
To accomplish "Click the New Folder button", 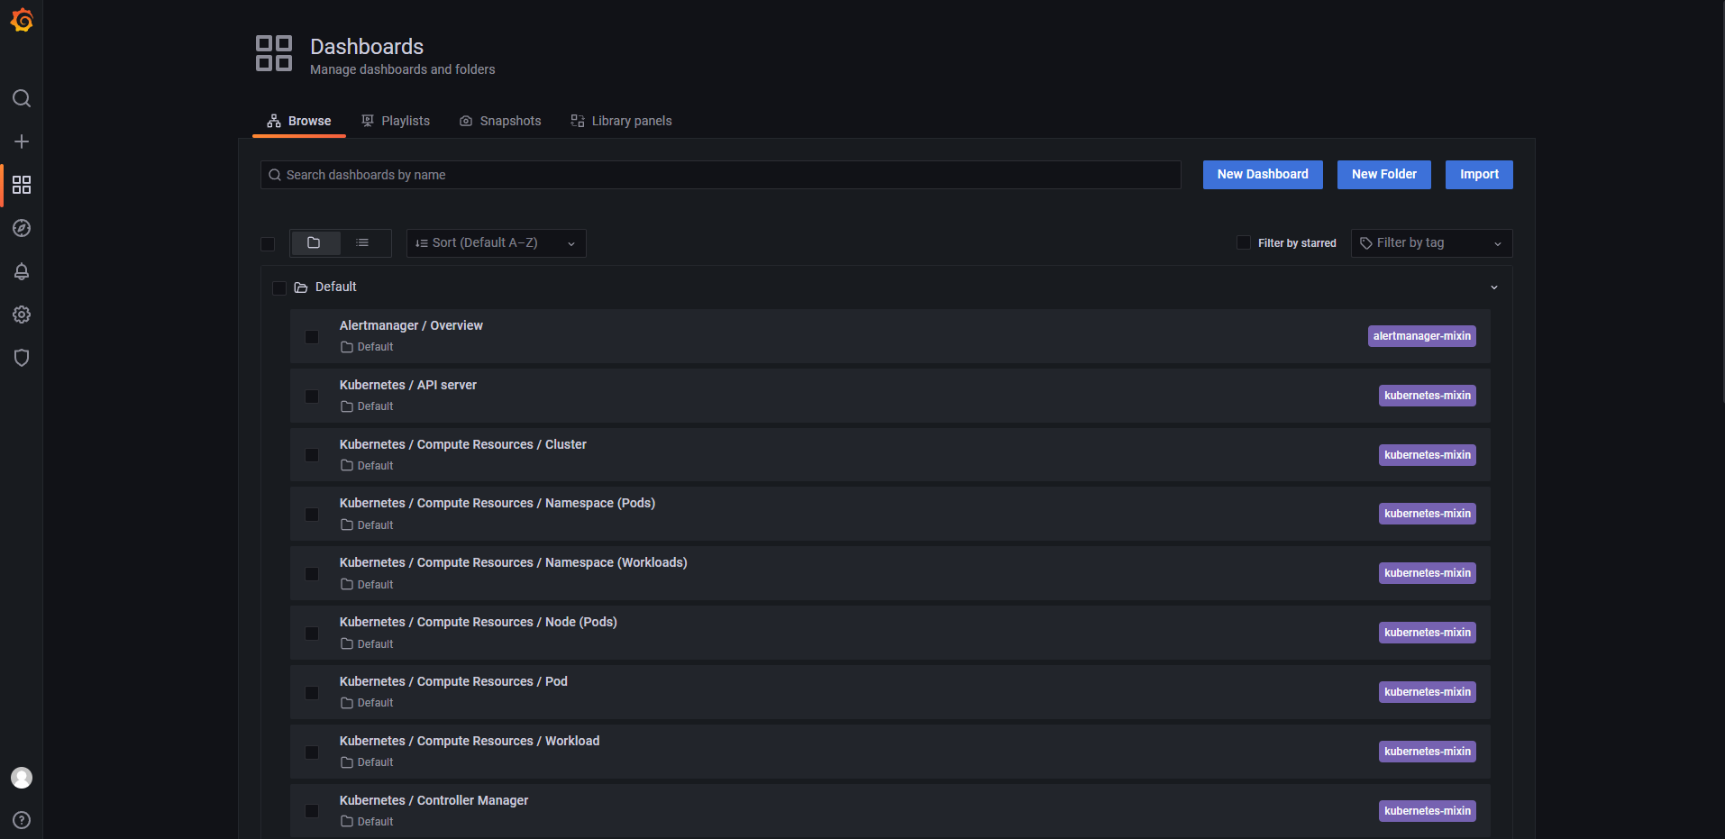I will pos(1384,175).
